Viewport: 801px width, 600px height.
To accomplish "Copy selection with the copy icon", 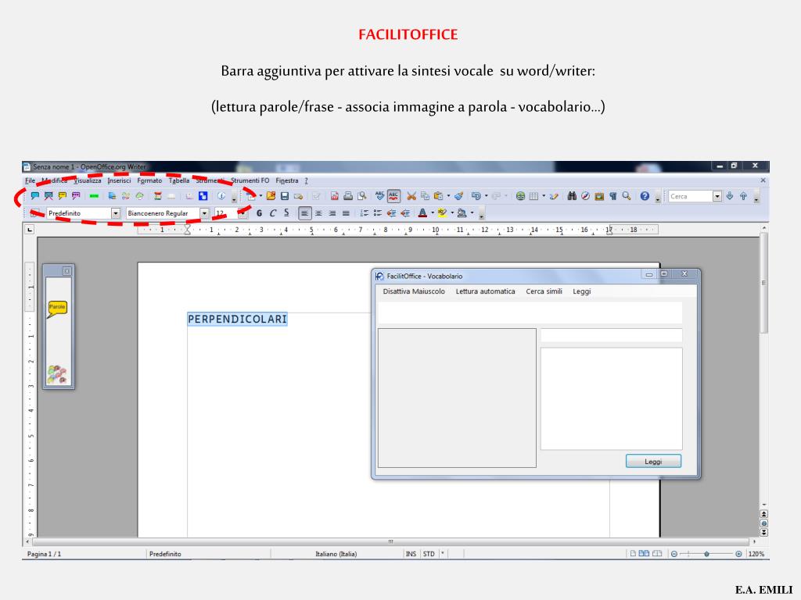I will (x=425, y=196).
